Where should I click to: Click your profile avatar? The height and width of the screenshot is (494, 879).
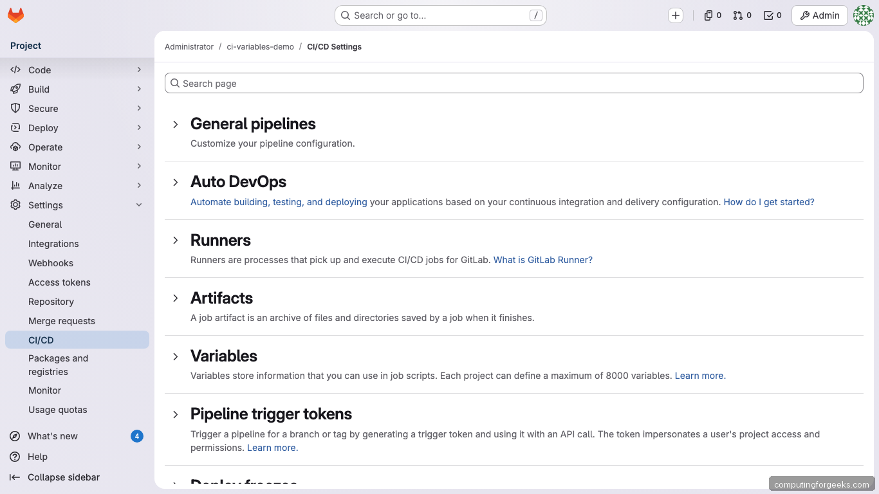[x=863, y=15]
